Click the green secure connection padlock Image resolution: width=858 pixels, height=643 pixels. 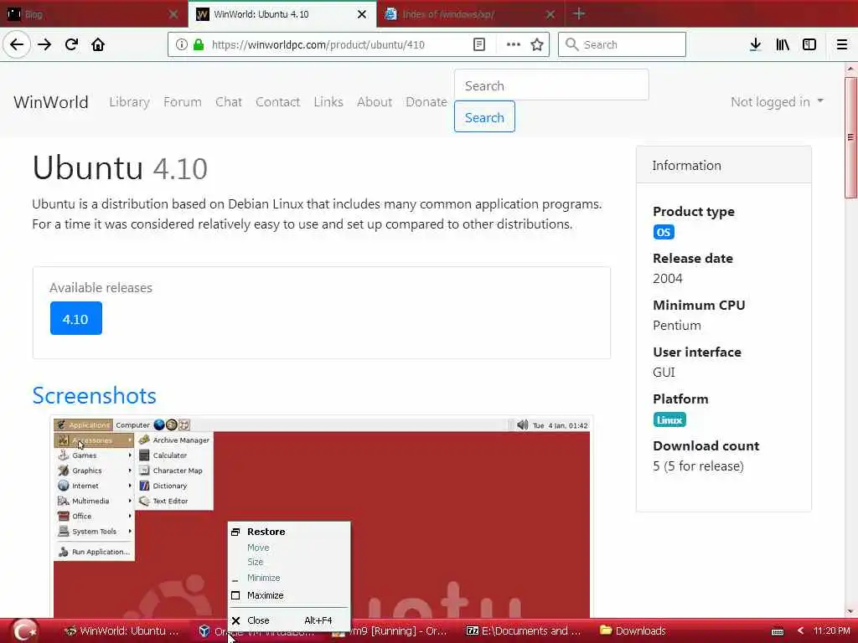point(199,44)
